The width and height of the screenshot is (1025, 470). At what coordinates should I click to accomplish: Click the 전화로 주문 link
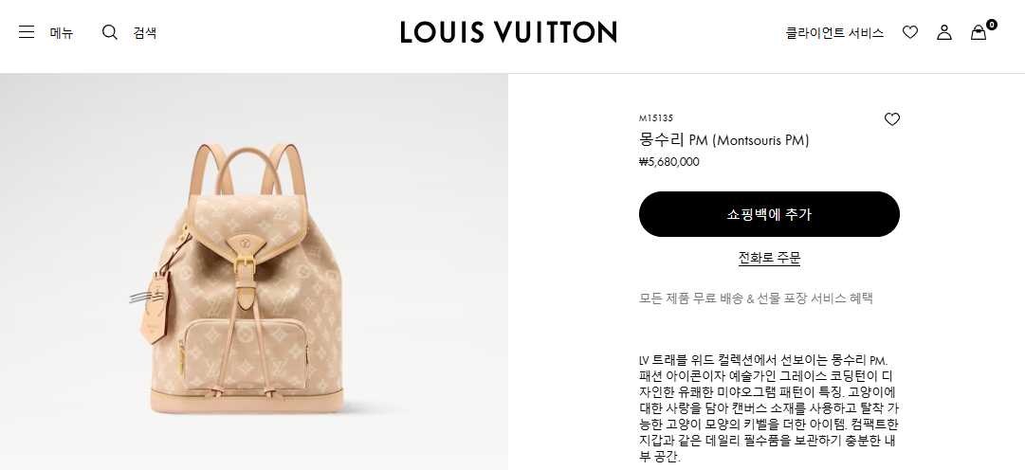(x=769, y=258)
